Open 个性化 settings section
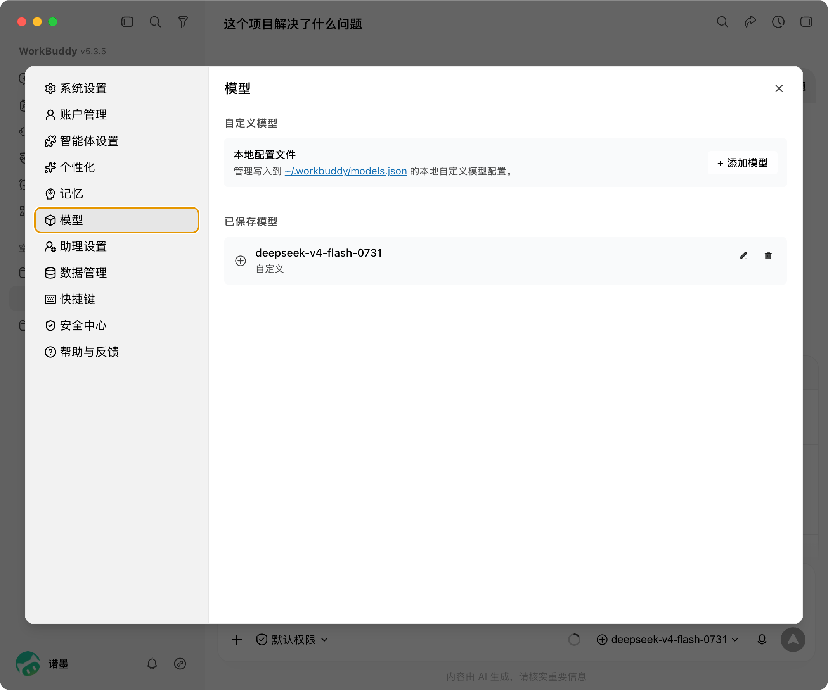Viewport: 828px width, 690px height. pyautogui.click(x=117, y=167)
